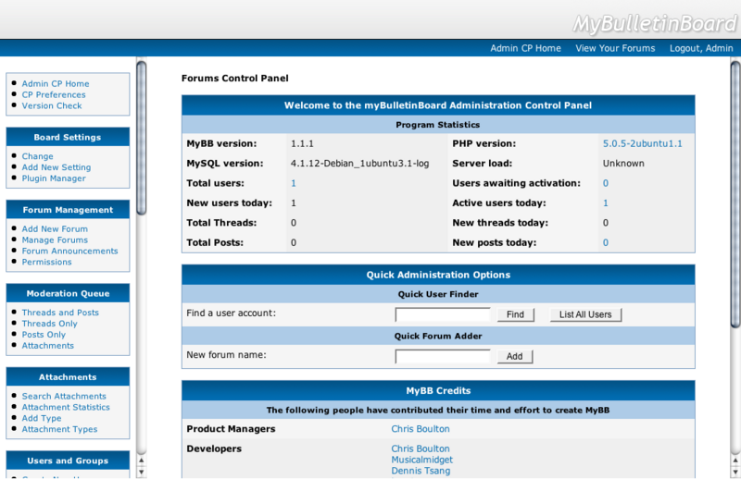Open Threads and Posts moderation queue
Image resolution: width=741 pixels, height=479 pixels.
[x=60, y=313]
